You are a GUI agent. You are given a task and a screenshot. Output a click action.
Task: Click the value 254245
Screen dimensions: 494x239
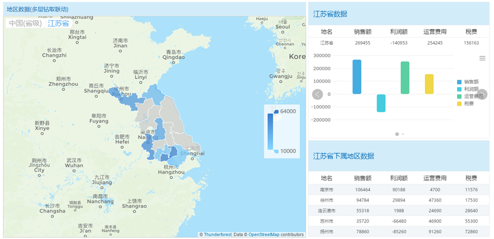435,43
